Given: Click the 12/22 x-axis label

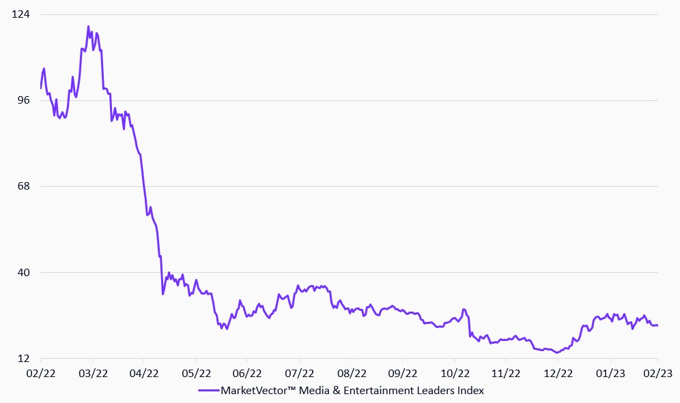Looking at the screenshot, I should click(557, 373).
